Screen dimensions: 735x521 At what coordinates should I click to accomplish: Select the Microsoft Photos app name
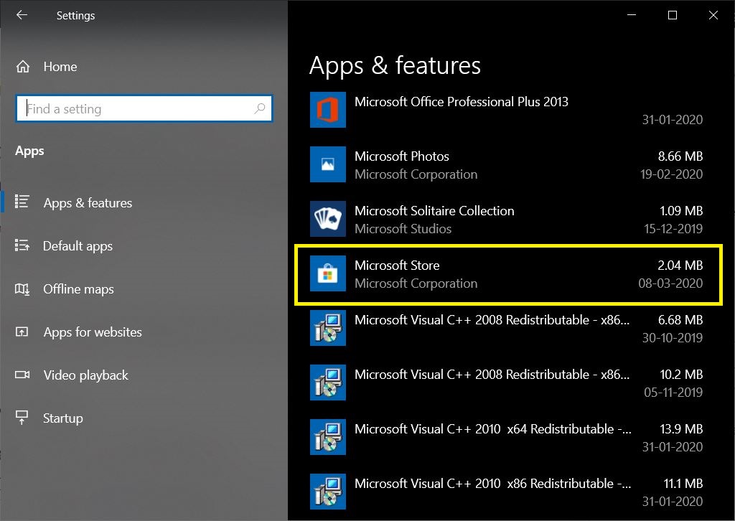click(402, 156)
